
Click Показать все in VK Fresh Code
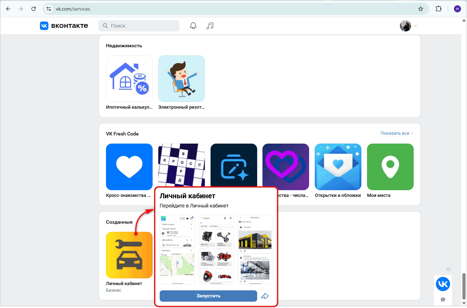(x=396, y=133)
